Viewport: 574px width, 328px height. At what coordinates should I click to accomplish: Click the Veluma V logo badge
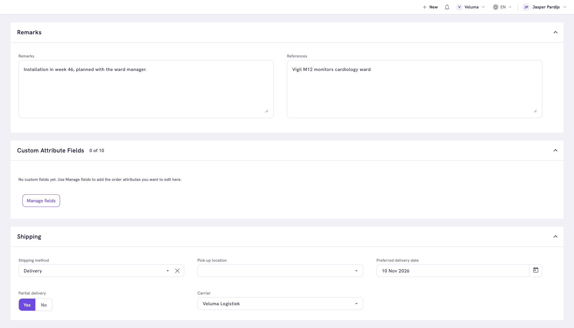(459, 7)
